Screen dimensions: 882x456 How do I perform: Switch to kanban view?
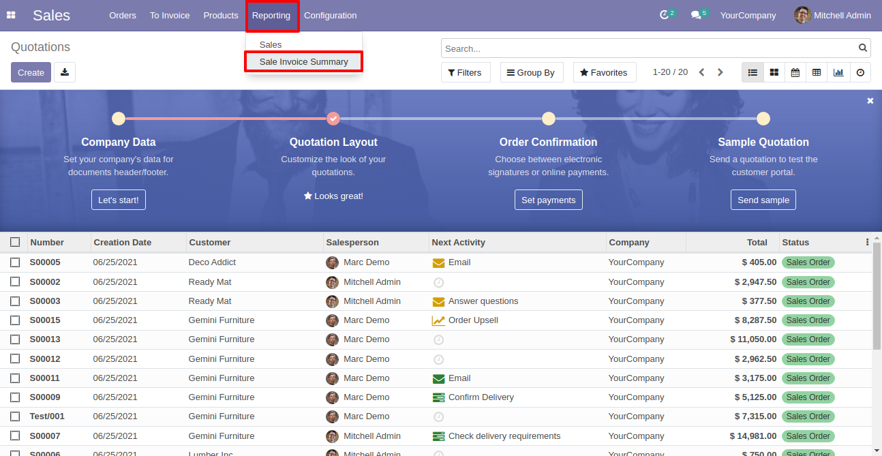[x=774, y=72]
